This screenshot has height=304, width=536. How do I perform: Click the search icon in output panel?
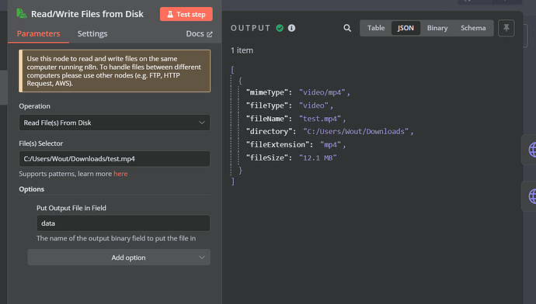[x=347, y=28]
